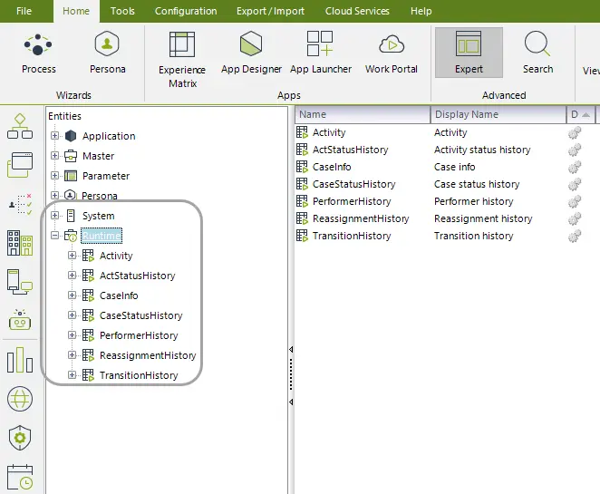
Task: Click the upper splitter collapse arrow
Action: coord(291,349)
